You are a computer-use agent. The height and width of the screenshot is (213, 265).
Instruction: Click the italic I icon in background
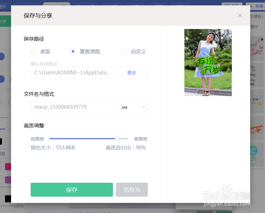[x=9, y=102]
